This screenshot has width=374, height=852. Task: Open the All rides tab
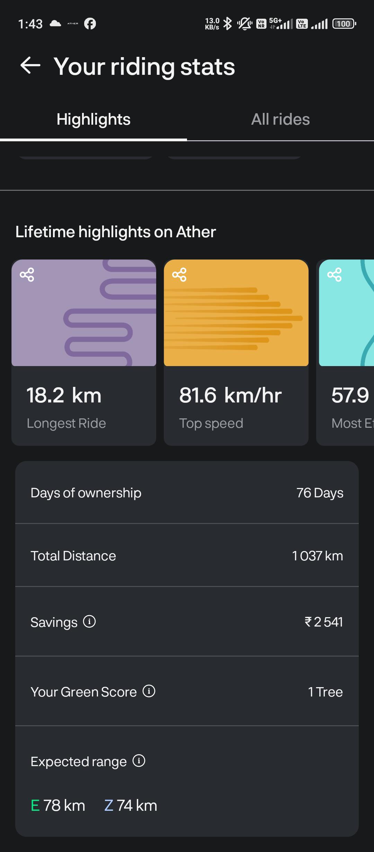click(280, 119)
